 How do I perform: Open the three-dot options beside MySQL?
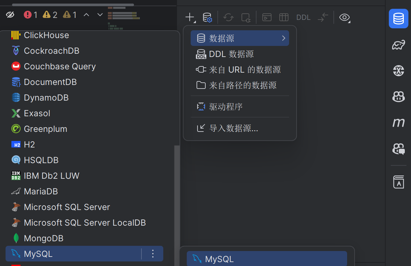tap(153, 254)
